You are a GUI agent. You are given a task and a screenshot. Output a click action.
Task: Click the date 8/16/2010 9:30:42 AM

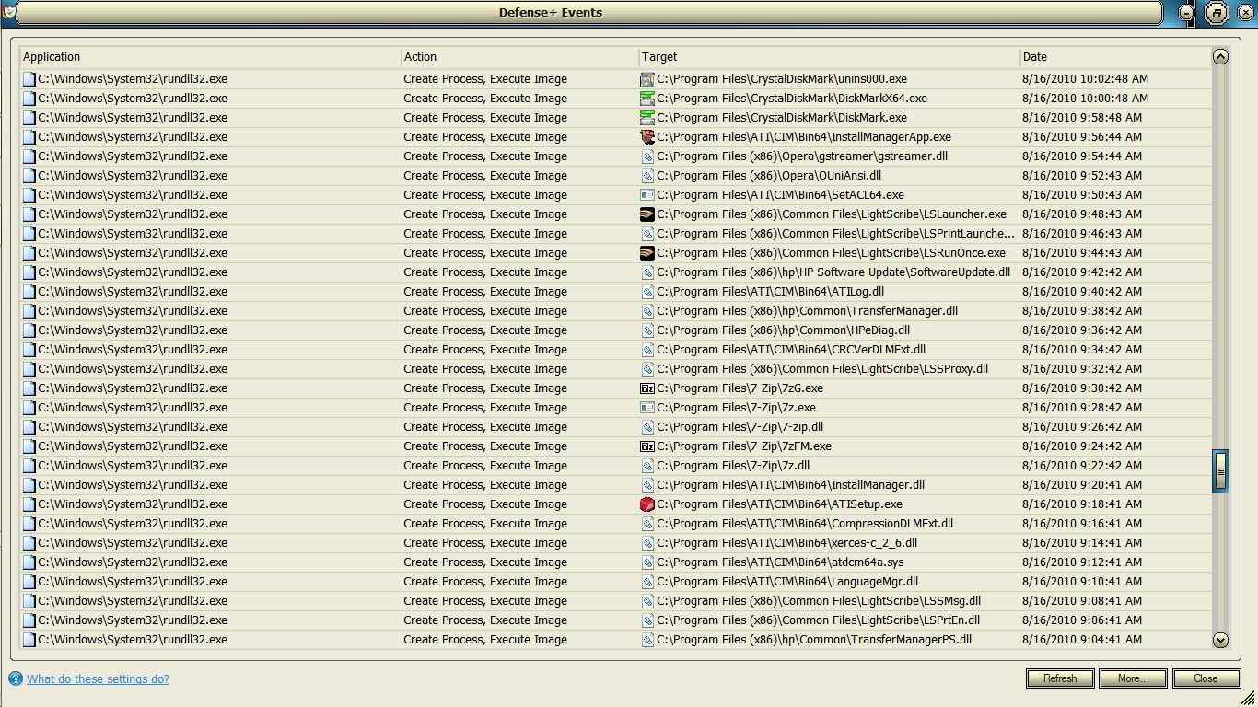1082,388
